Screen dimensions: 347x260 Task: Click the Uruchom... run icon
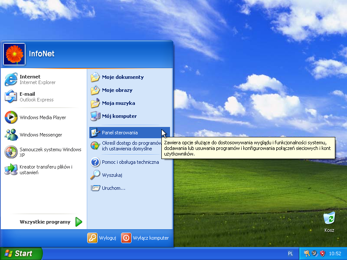[95, 188]
